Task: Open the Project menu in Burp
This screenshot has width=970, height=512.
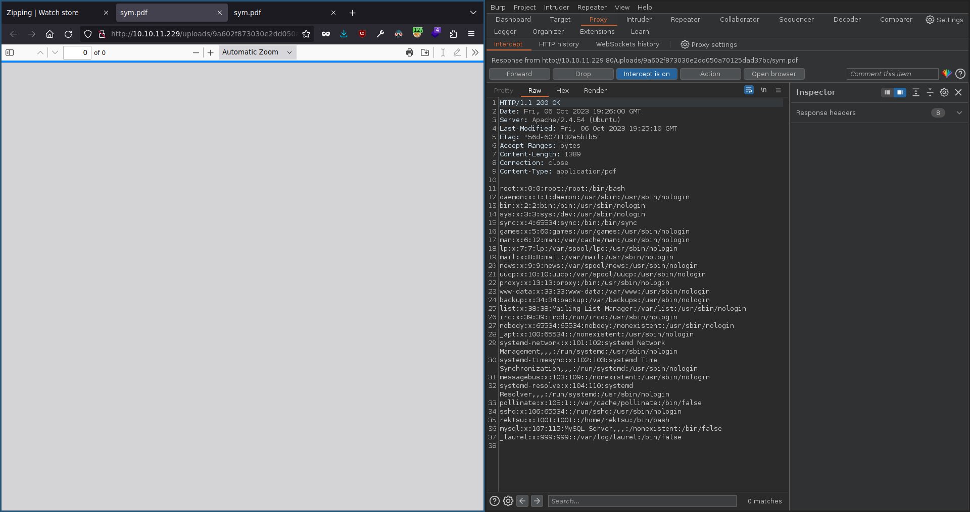Action: click(x=524, y=7)
